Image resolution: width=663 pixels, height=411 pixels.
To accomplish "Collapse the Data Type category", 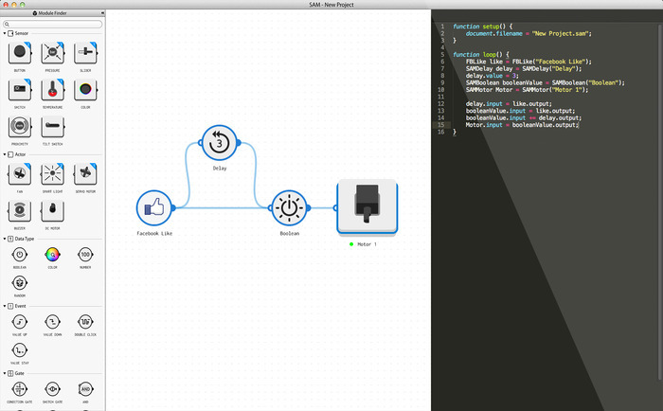I will point(6,239).
